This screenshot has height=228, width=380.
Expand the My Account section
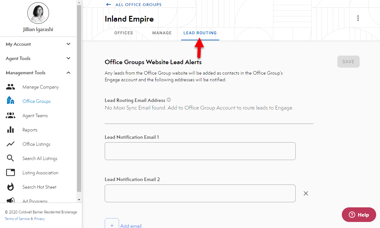click(x=68, y=44)
